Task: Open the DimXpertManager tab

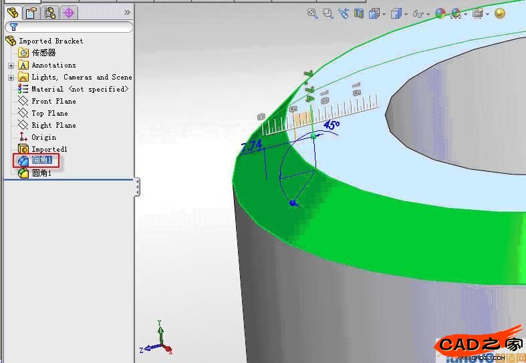Action: [x=69, y=12]
